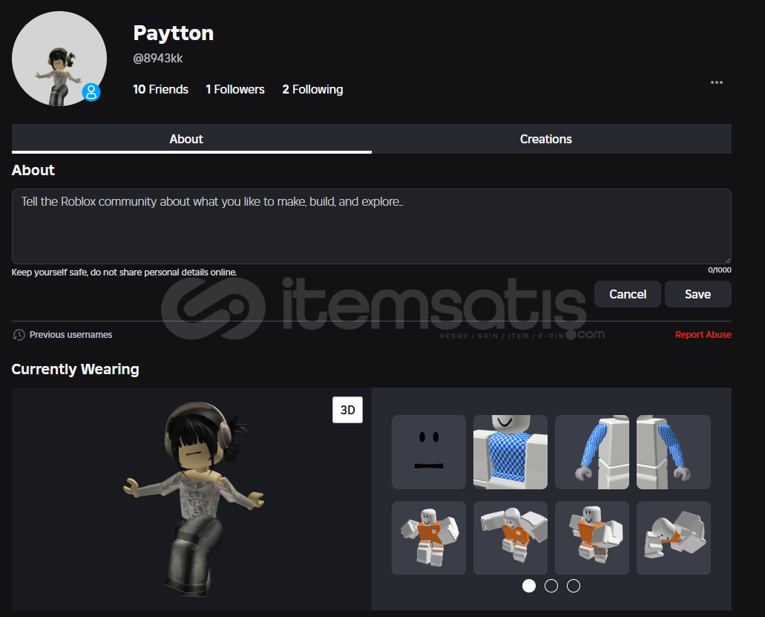This screenshot has width=765, height=617.
Task: Select the third orange-shirt animation thumbnail in the bottom row
Action: pyautogui.click(x=592, y=538)
